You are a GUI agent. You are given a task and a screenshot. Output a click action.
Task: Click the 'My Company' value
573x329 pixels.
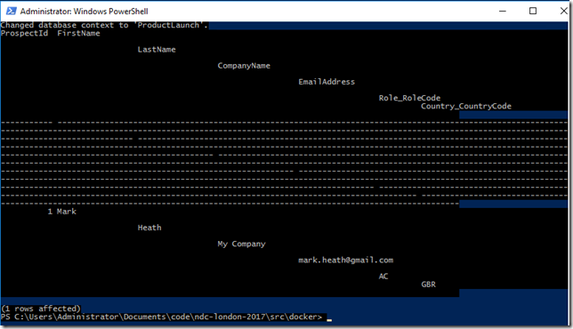(241, 244)
